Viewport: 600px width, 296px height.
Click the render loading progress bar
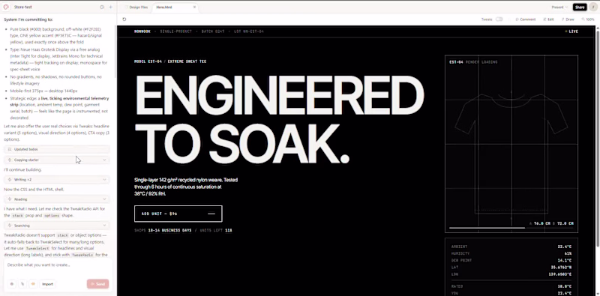pyautogui.click(x=511, y=228)
